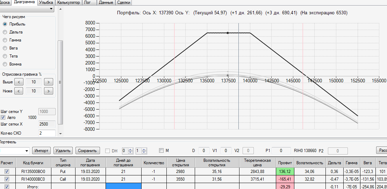Click the 136,12 profit cell
Screen dimensions: 387x189
point(285,171)
